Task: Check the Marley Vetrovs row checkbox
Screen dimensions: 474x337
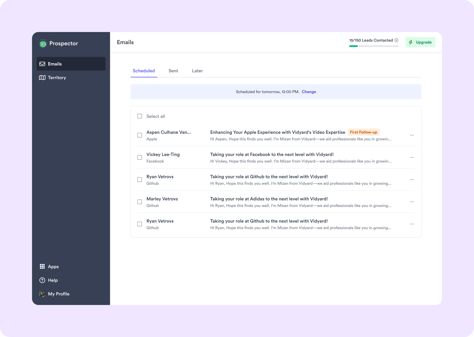Action: click(140, 202)
